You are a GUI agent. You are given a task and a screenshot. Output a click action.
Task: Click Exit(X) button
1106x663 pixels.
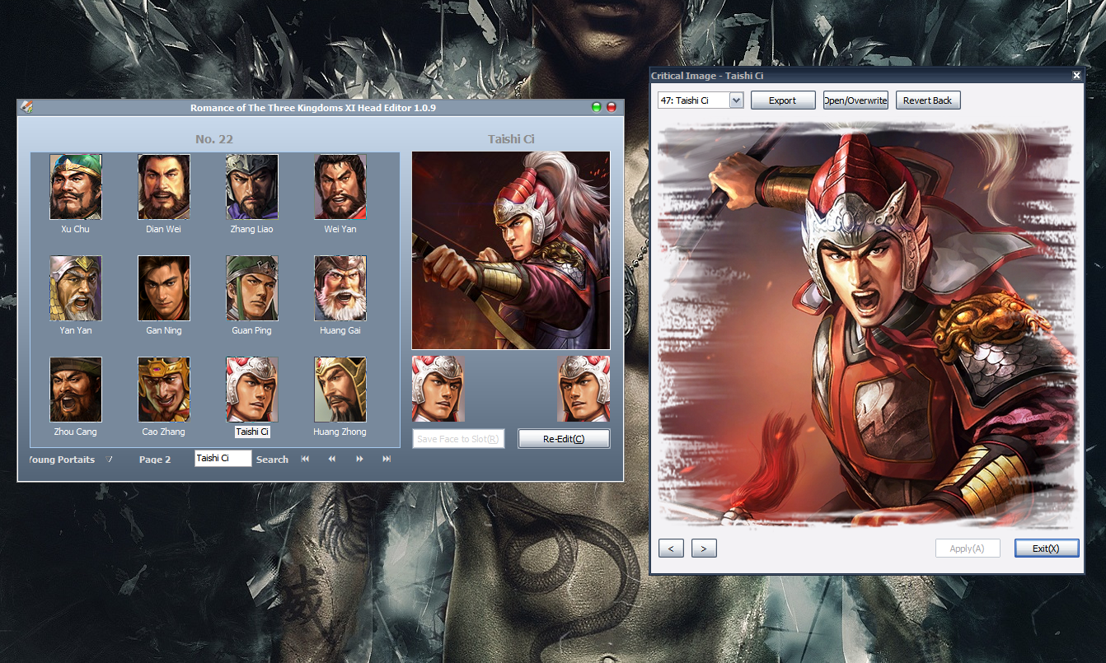1047,549
